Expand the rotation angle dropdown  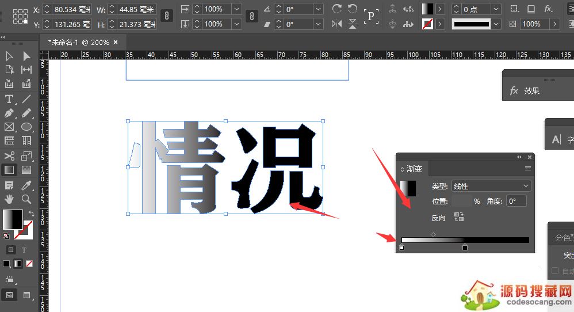click(x=318, y=9)
